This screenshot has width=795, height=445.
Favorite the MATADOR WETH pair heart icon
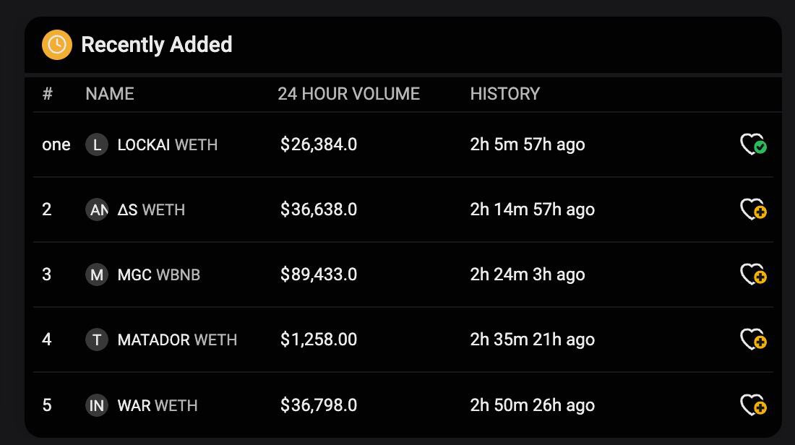tap(753, 339)
